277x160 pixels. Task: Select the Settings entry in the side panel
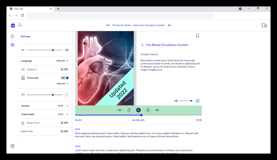[x=25, y=36]
